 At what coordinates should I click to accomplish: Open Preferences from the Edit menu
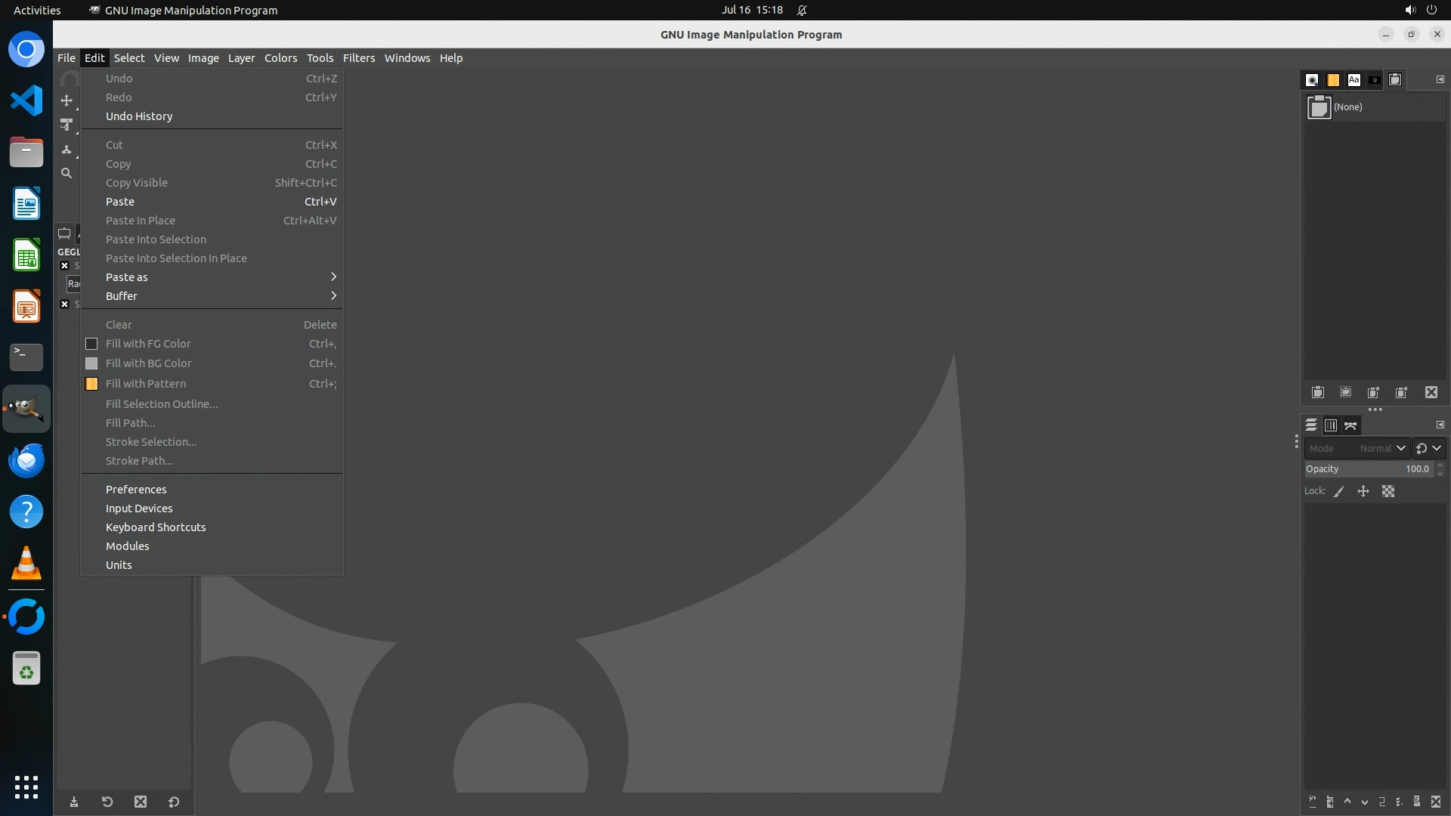(136, 490)
